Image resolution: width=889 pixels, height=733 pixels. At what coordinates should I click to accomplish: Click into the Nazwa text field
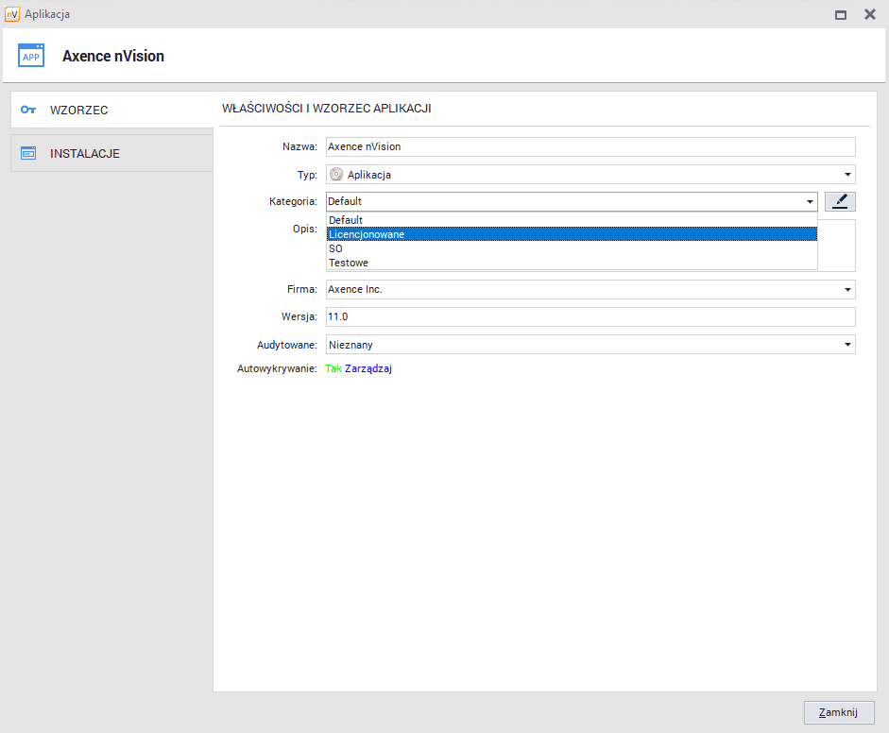590,147
